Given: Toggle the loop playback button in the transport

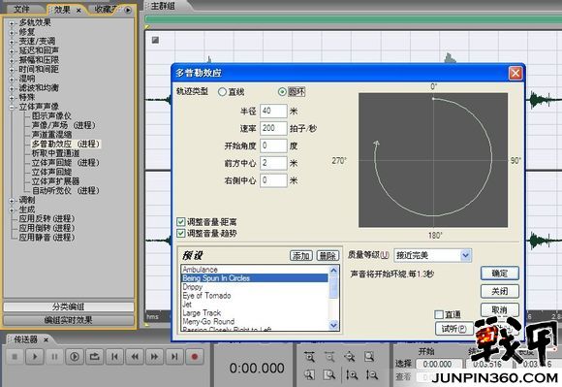Looking at the screenshot, I should (x=95, y=357).
